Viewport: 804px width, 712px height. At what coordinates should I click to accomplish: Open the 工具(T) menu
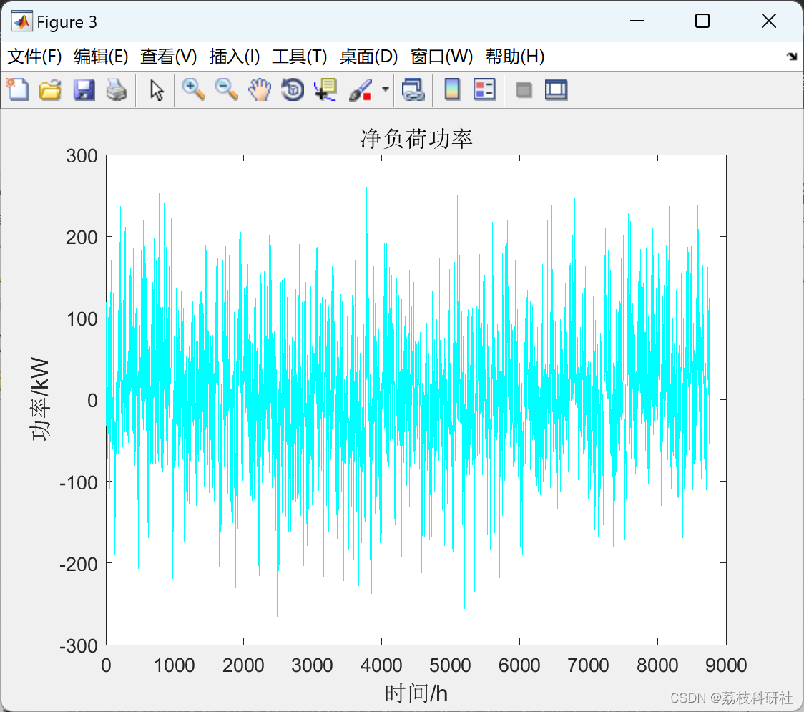300,57
